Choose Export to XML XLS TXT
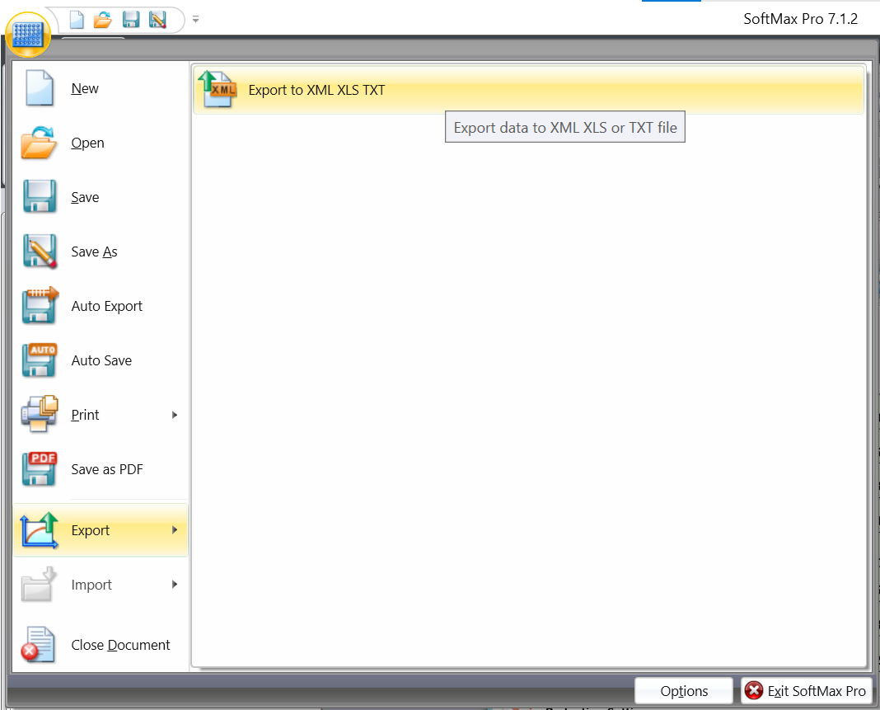Image resolution: width=880 pixels, height=710 pixels. (528, 91)
